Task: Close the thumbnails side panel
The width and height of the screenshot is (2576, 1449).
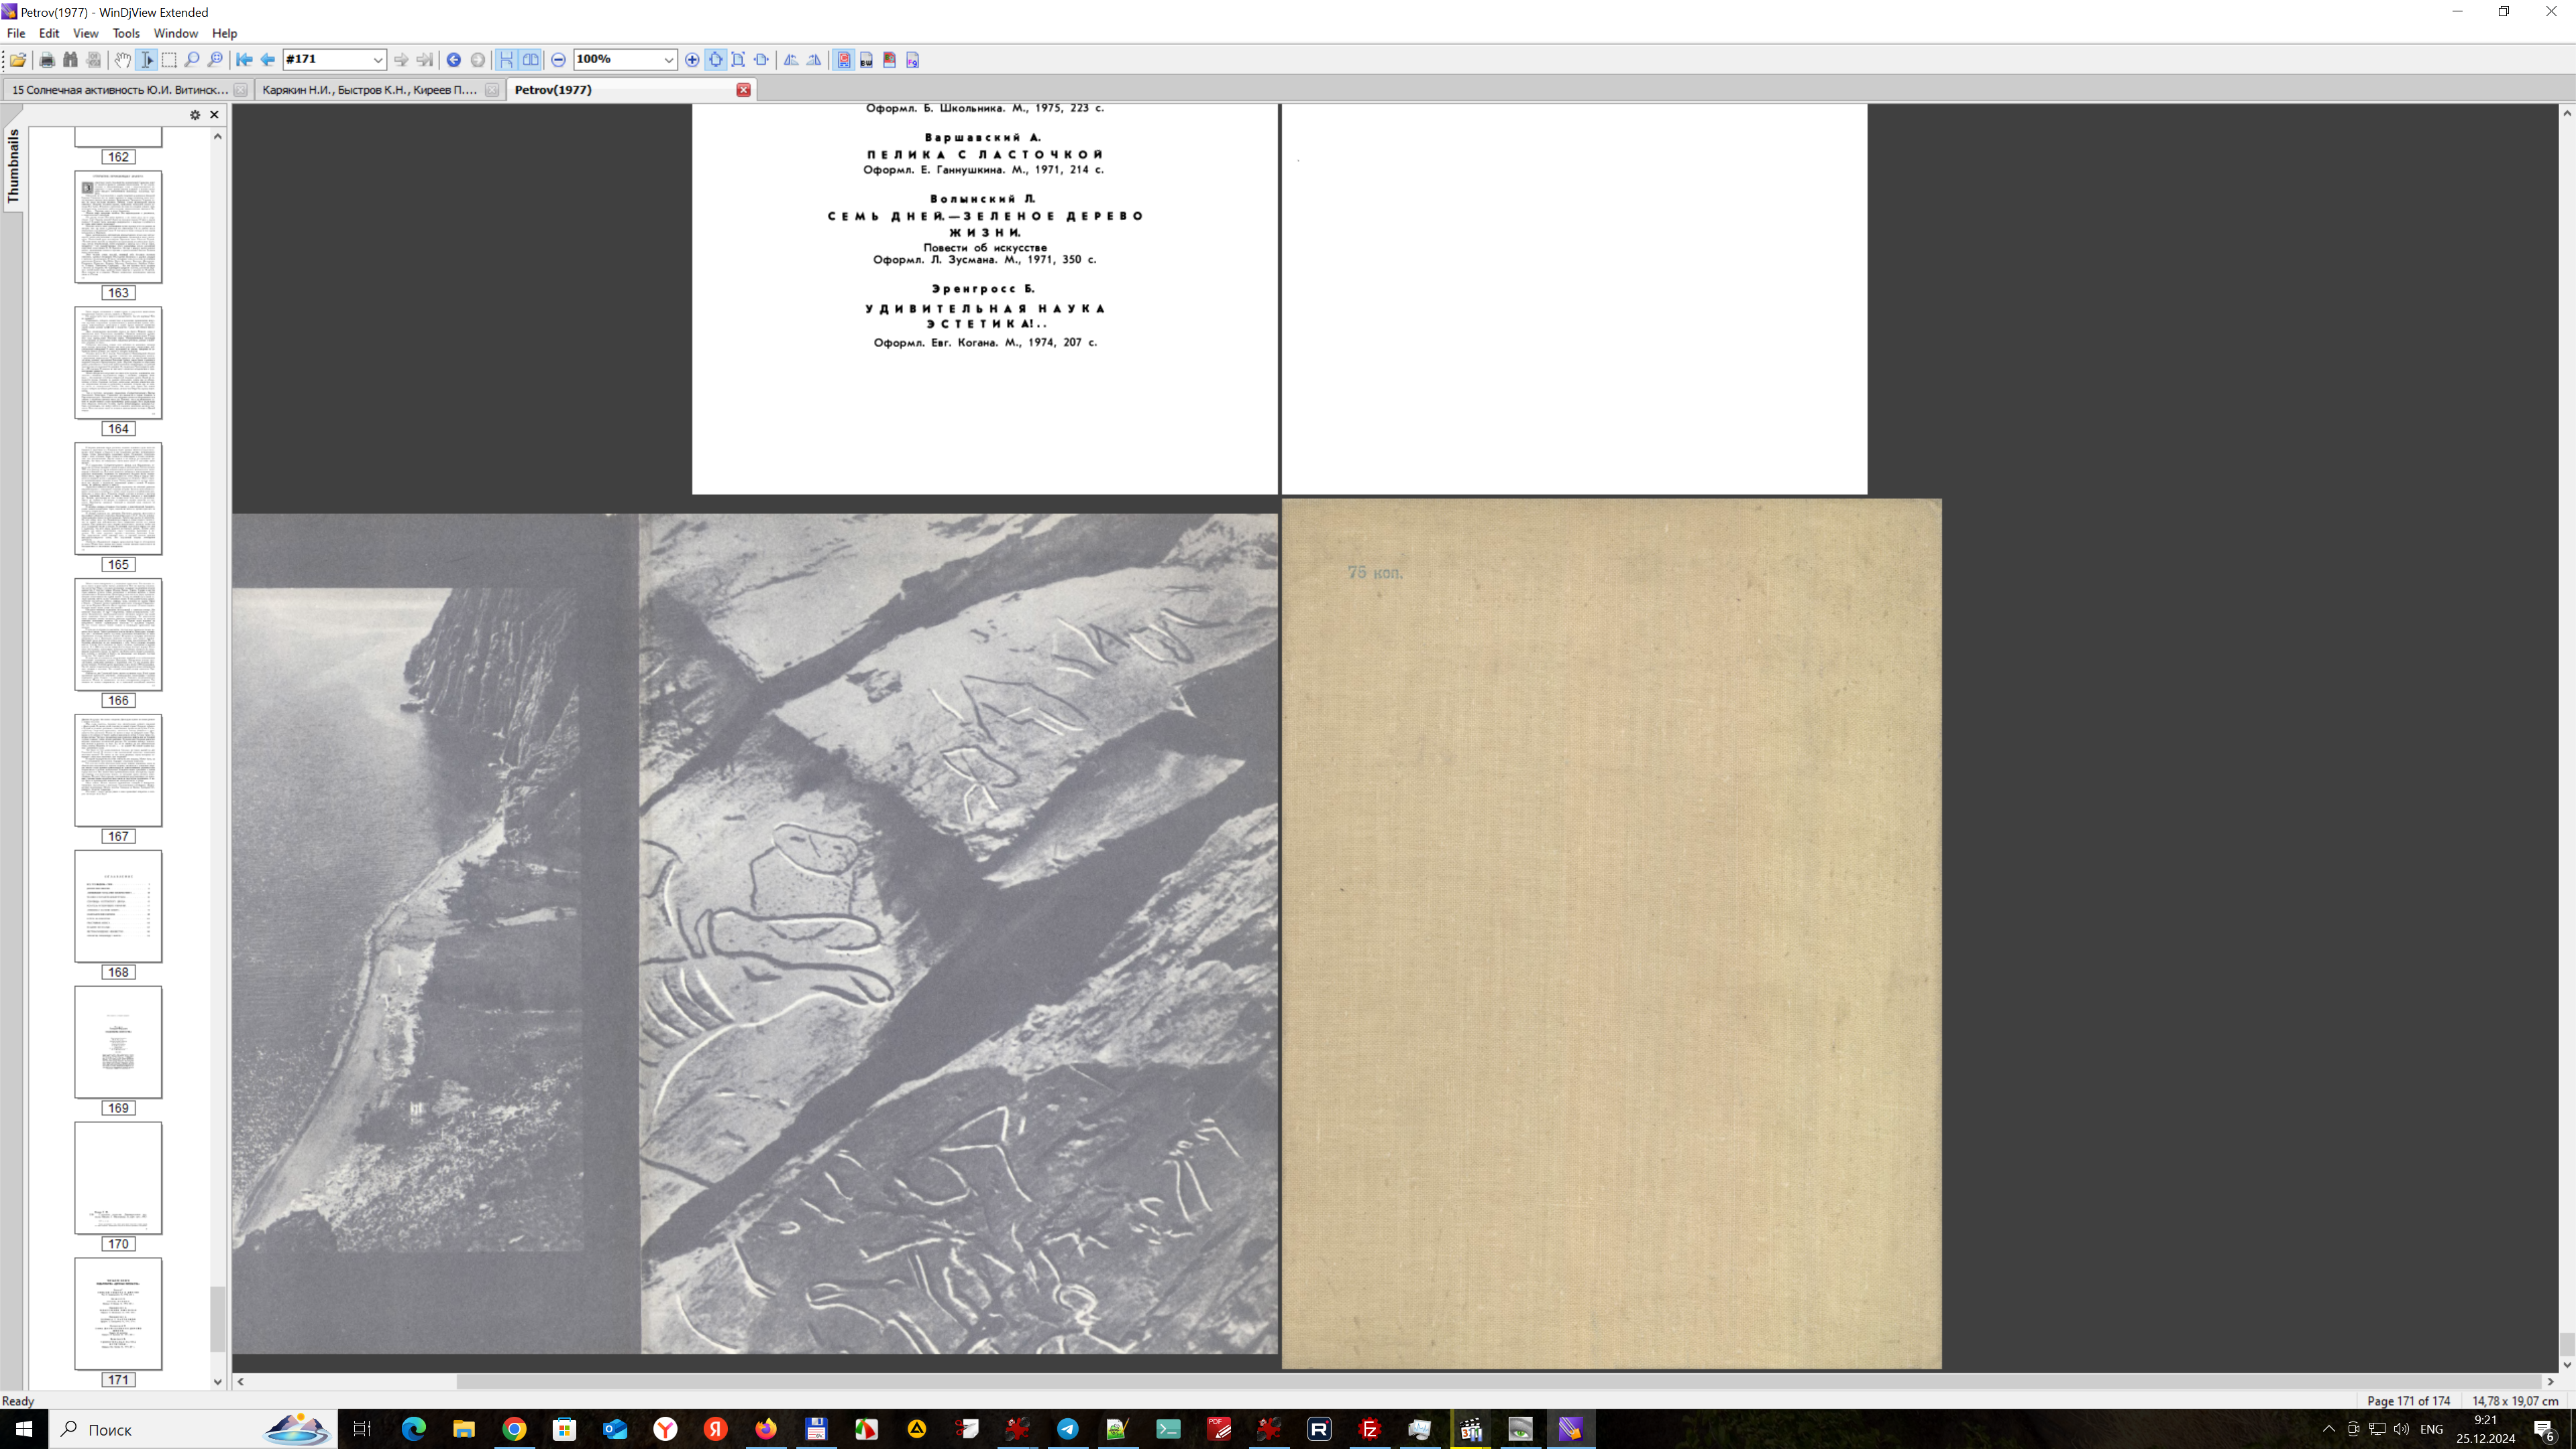Action: tap(214, 115)
